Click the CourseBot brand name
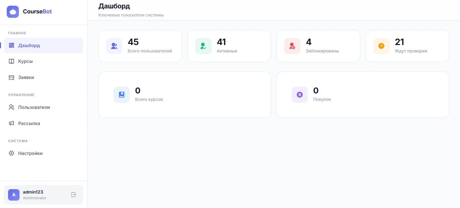 pyautogui.click(x=37, y=12)
